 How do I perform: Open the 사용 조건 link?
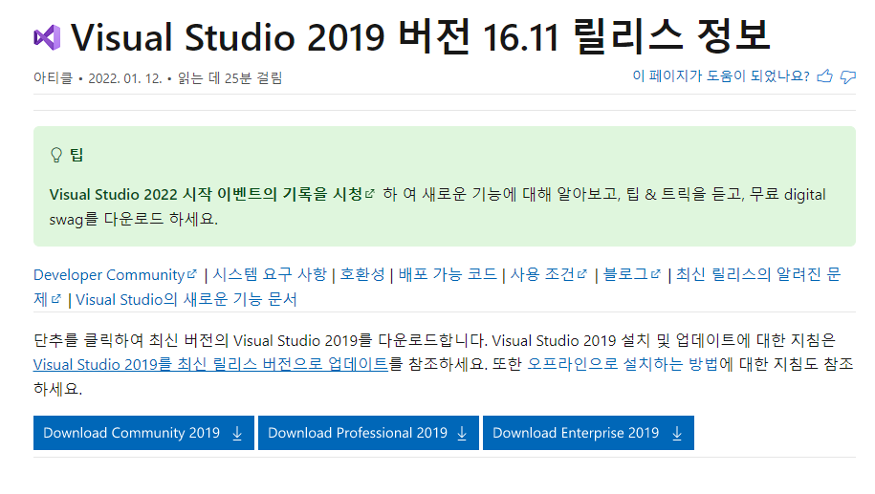(x=549, y=275)
